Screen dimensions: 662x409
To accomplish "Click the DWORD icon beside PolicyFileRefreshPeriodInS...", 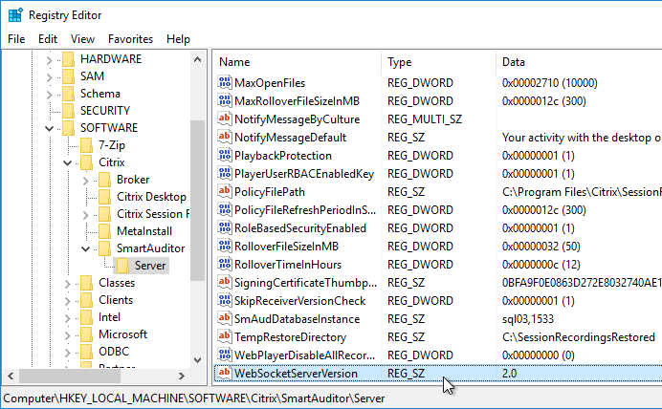I will point(225,209).
